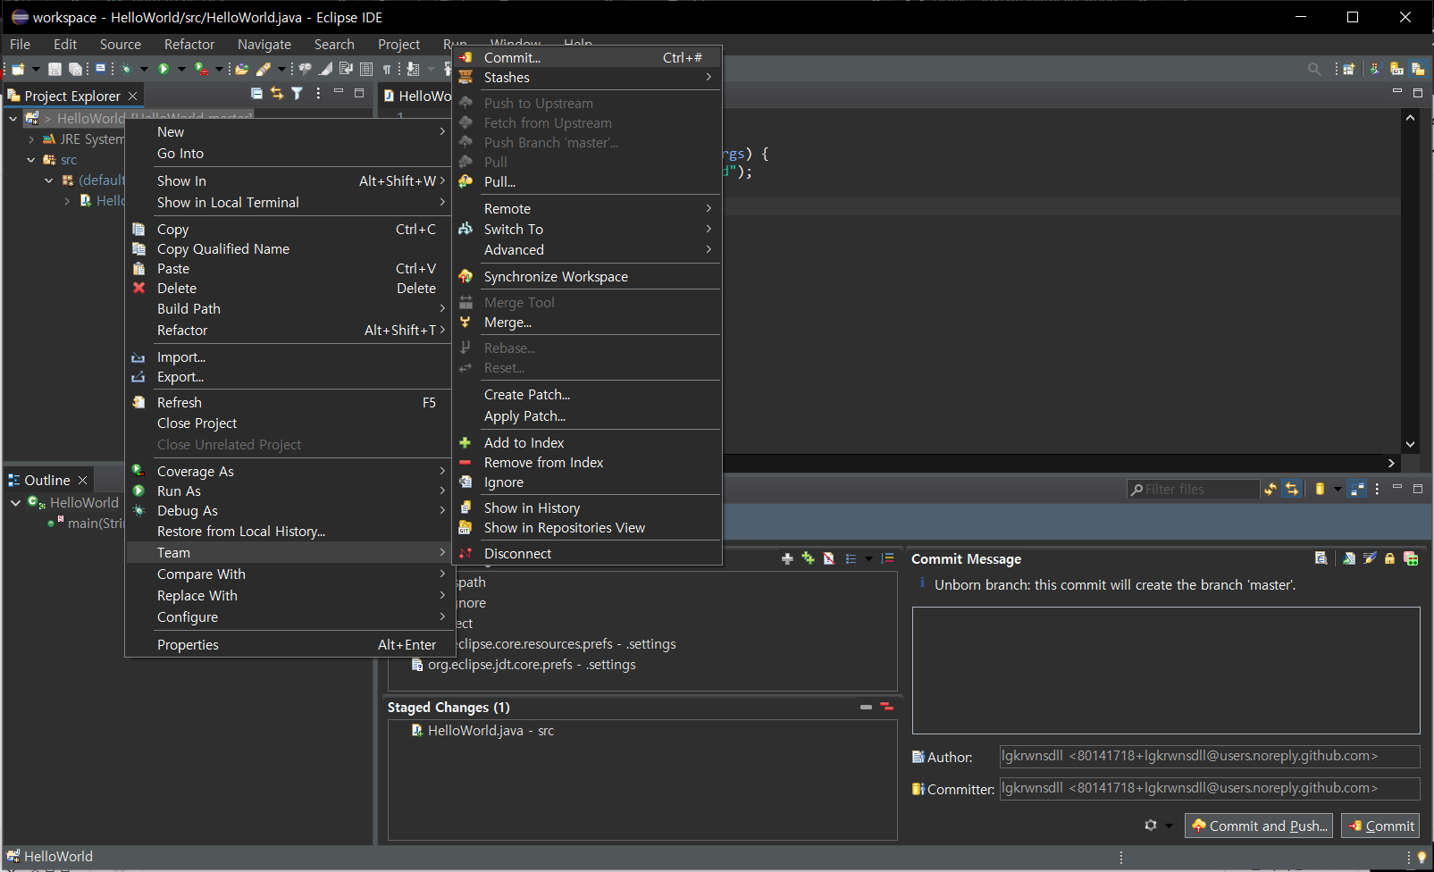Click the Open Type toolbar icon
The width and height of the screenshot is (1434, 872).
point(241,69)
